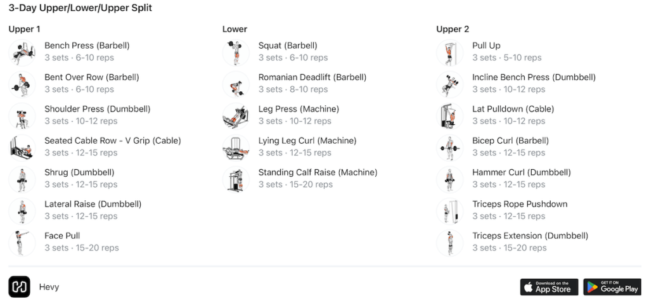649x301 pixels.
Task: Download on the App Store button
Action: click(x=549, y=287)
